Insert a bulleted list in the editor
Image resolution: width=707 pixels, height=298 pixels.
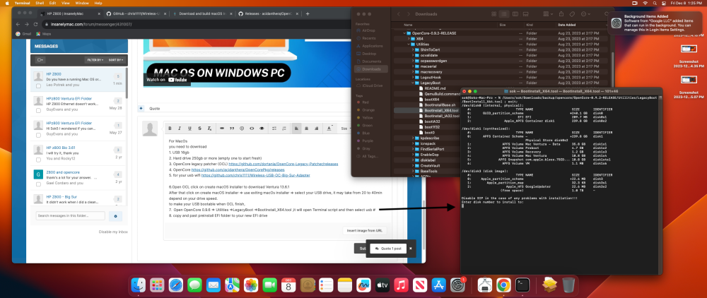(x=274, y=129)
